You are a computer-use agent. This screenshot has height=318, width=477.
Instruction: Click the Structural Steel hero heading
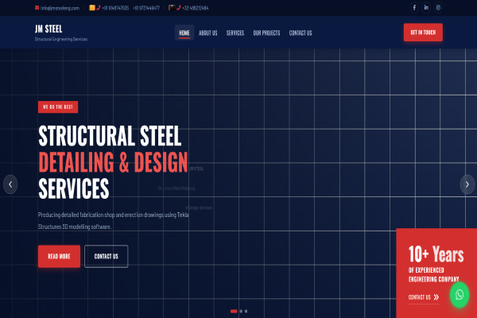pos(110,136)
